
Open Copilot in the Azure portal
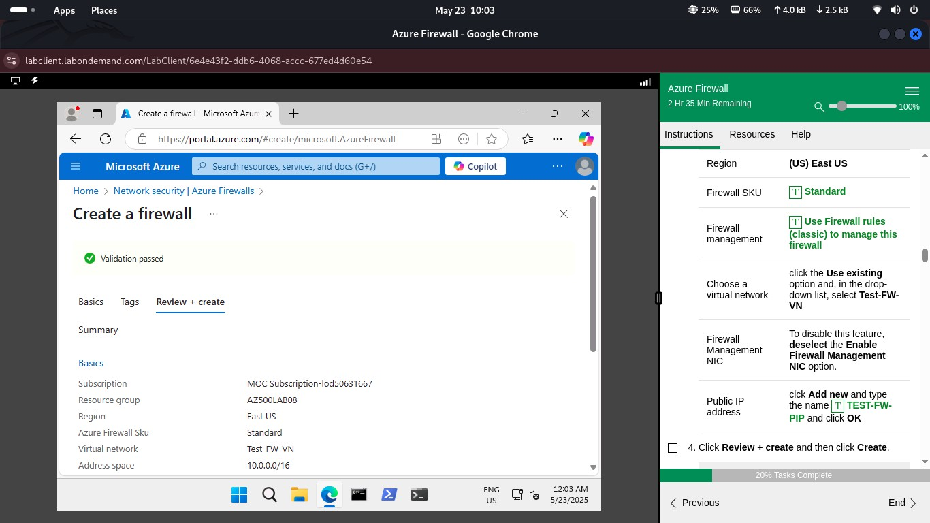click(475, 165)
